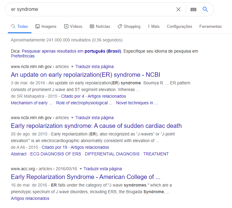Click the author line 'de A Ali - 2015'
Viewport: 232px width, 208px height.
pyautogui.click(x=25, y=147)
